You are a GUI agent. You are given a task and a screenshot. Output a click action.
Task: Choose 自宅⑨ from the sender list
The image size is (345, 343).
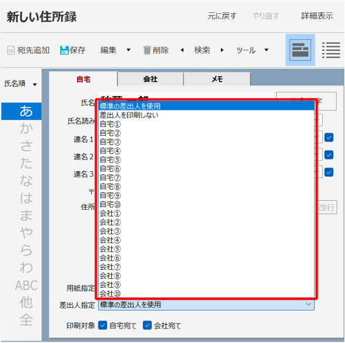click(x=206, y=195)
